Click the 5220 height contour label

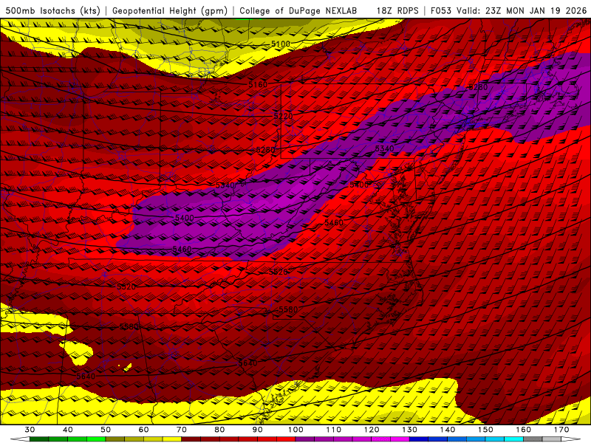coord(283,117)
